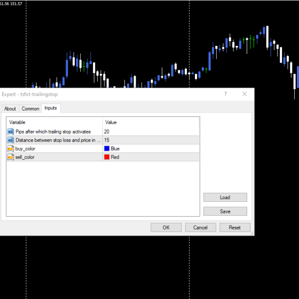Screen dimensions: 299x299
Task: Click the Reset button
Action: 235,227
